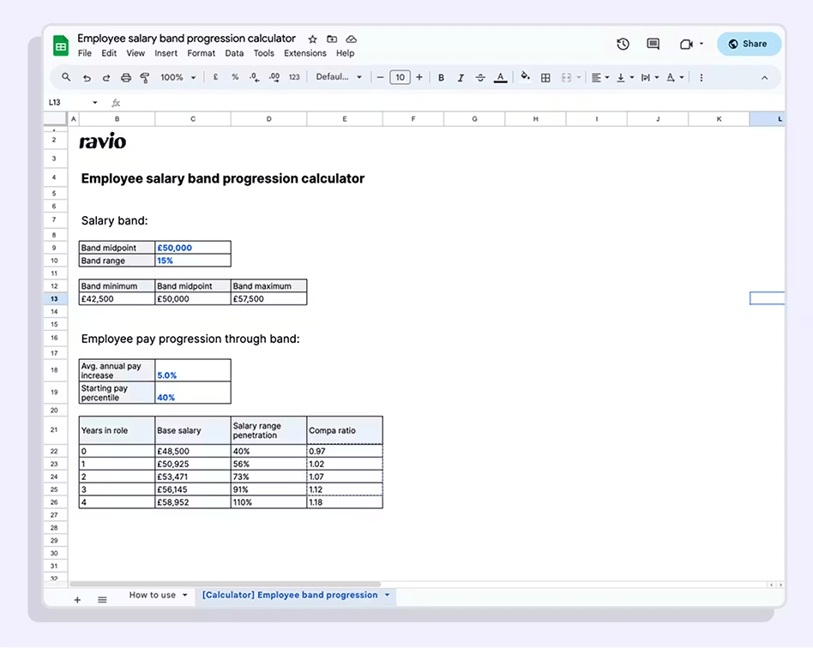Screen dimensions: 813x648
Task: Format as currency with pound icon
Action: pyautogui.click(x=215, y=77)
